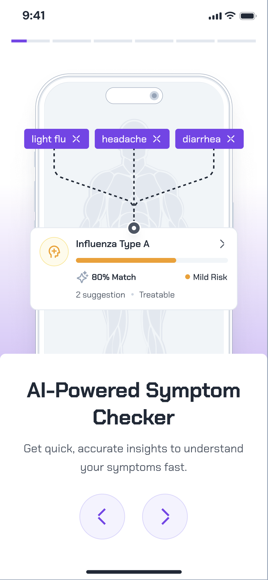Jump to second onboarding progress segment
268x580 pixels.
(x=72, y=41)
